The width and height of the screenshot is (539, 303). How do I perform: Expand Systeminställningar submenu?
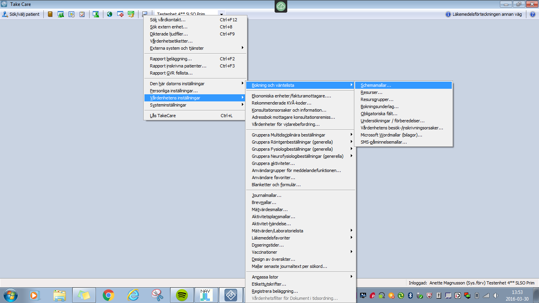click(195, 105)
